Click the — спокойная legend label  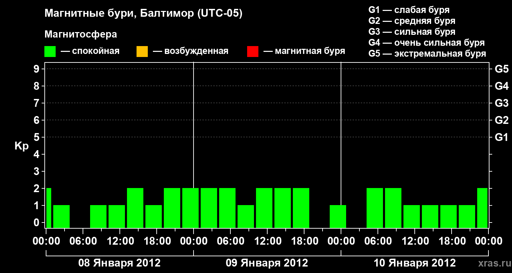click(90, 51)
